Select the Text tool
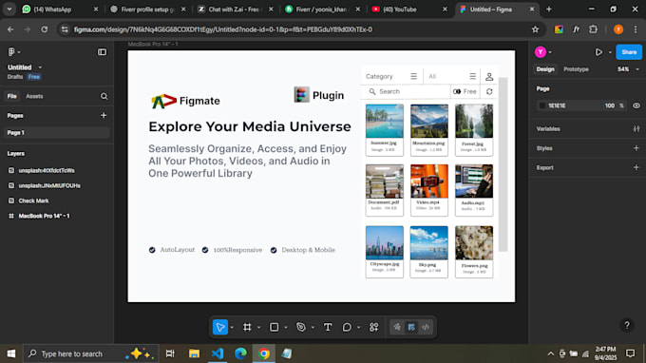646x363 pixels. (328, 327)
